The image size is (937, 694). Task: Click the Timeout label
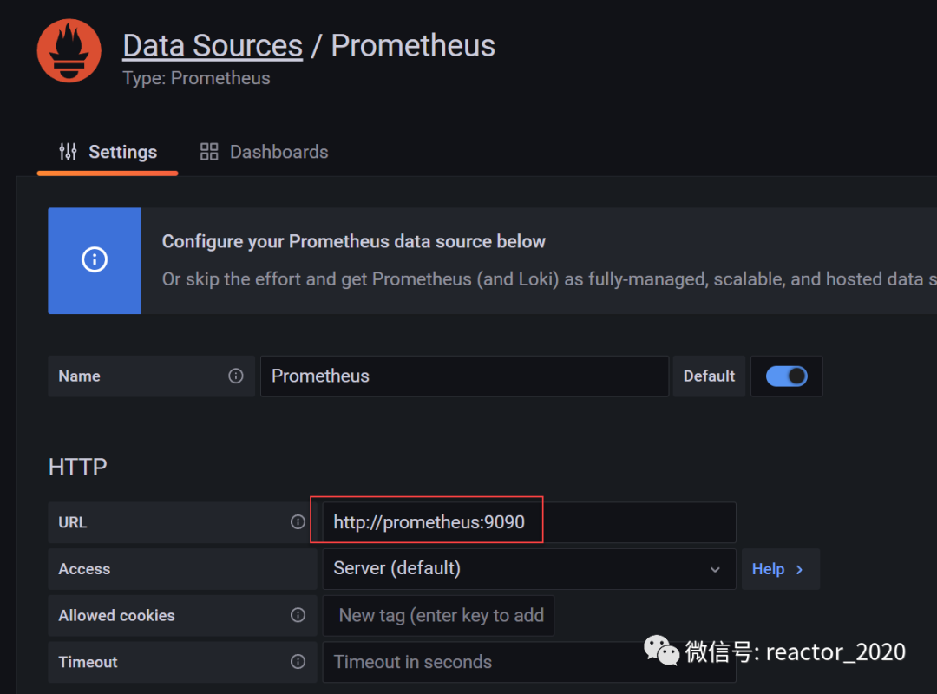click(x=88, y=662)
